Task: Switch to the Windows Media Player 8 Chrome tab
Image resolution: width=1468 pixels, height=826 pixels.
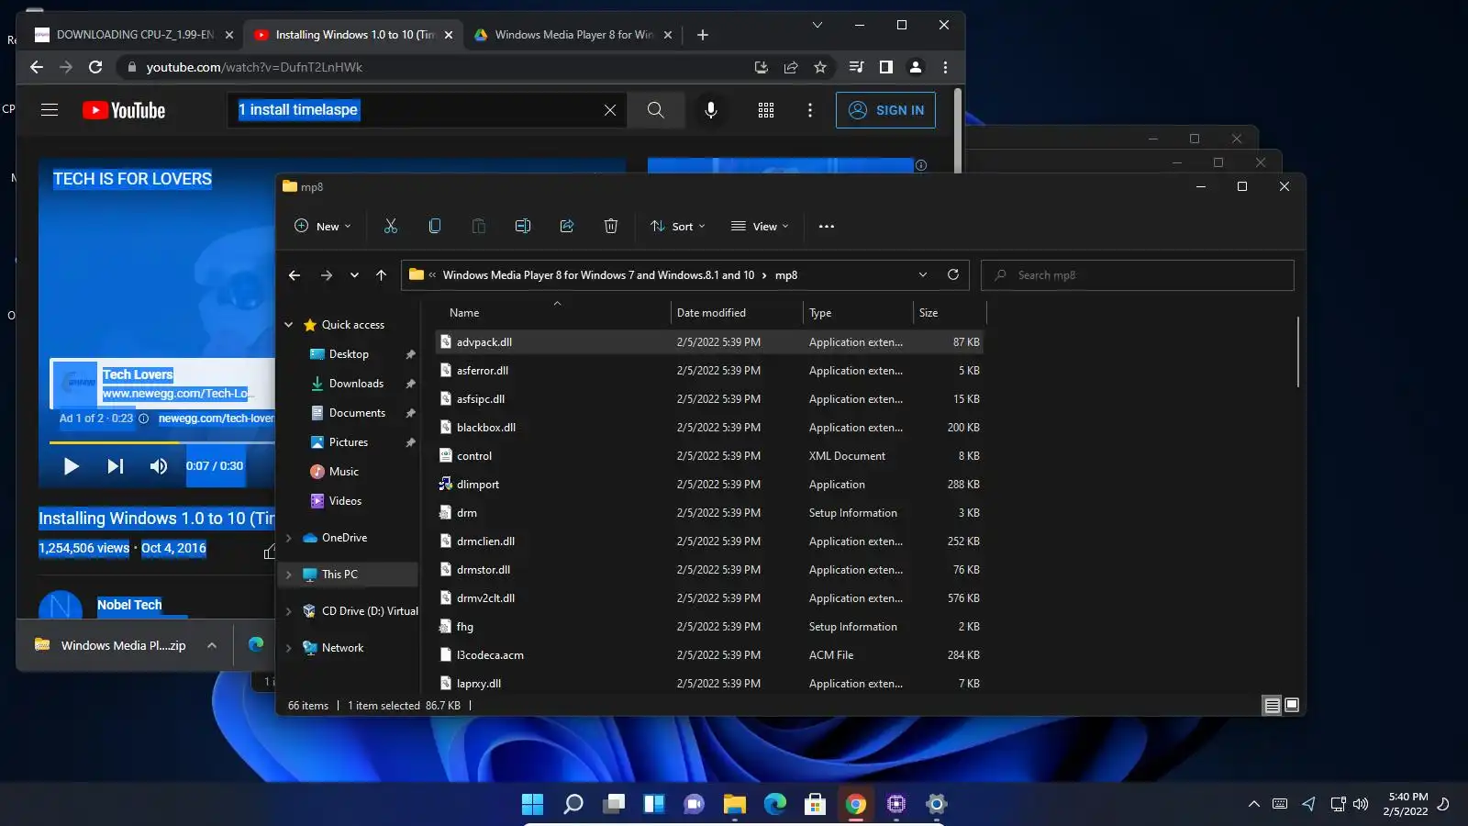Action: tap(573, 35)
